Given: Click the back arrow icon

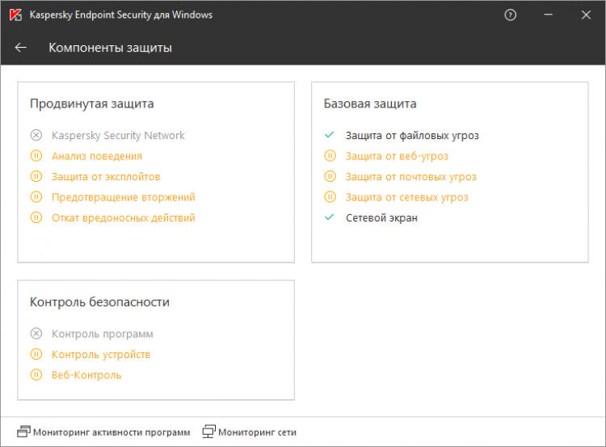Looking at the screenshot, I should (21, 48).
